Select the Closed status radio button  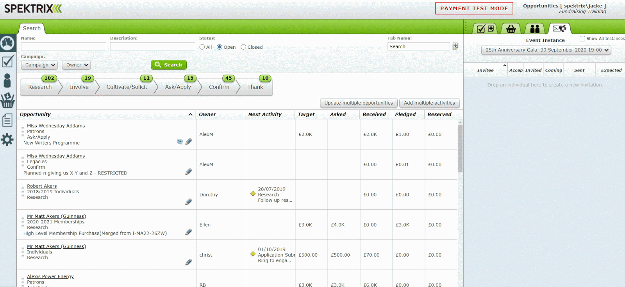click(243, 47)
